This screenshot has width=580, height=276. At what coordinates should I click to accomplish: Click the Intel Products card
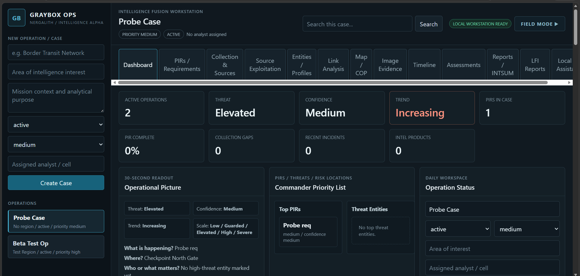432,146
